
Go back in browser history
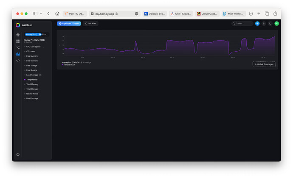click(48, 14)
